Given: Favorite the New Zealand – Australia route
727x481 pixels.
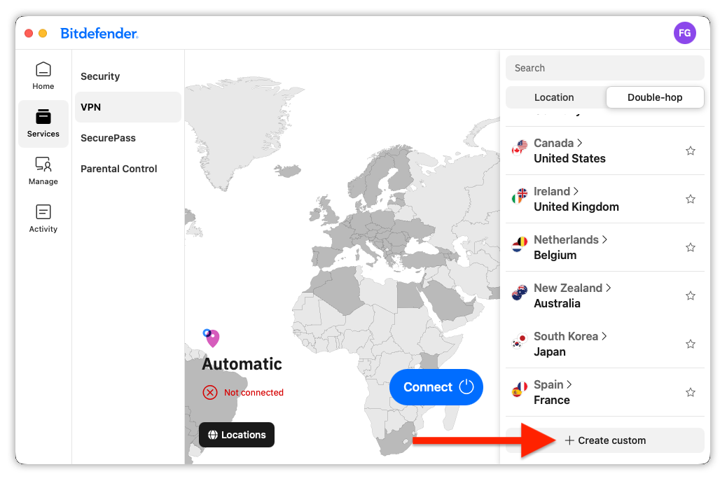Looking at the screenshot, I should (x=691, y=295).
